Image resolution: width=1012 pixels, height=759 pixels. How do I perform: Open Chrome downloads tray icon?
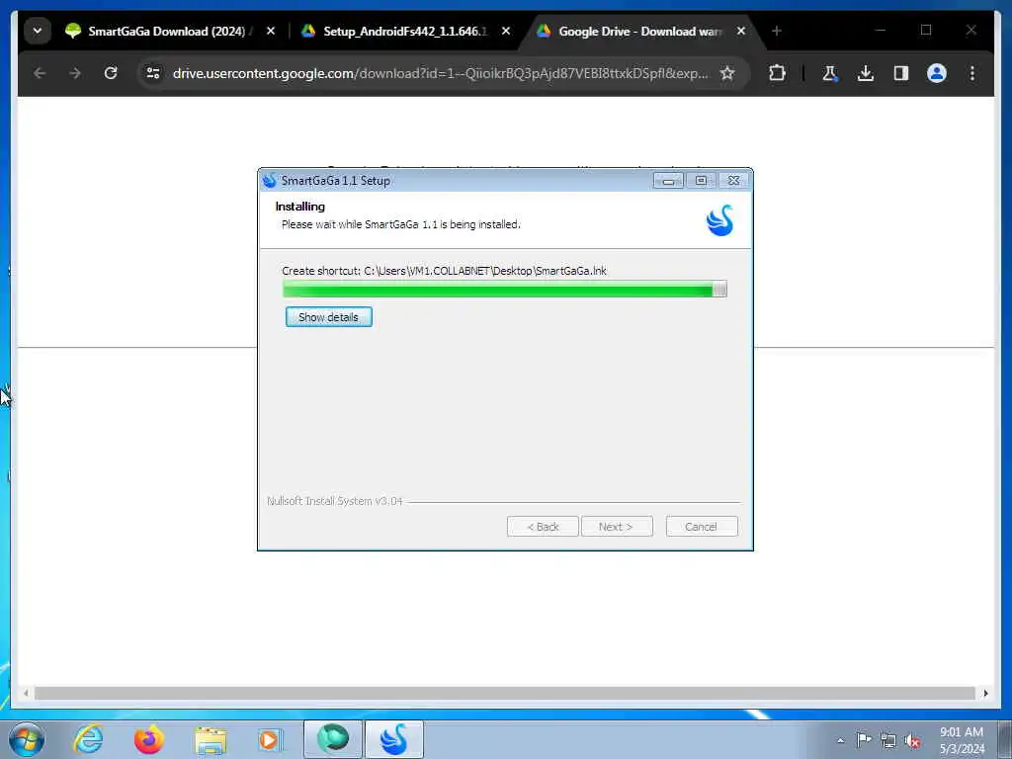[x=866, y=73]
